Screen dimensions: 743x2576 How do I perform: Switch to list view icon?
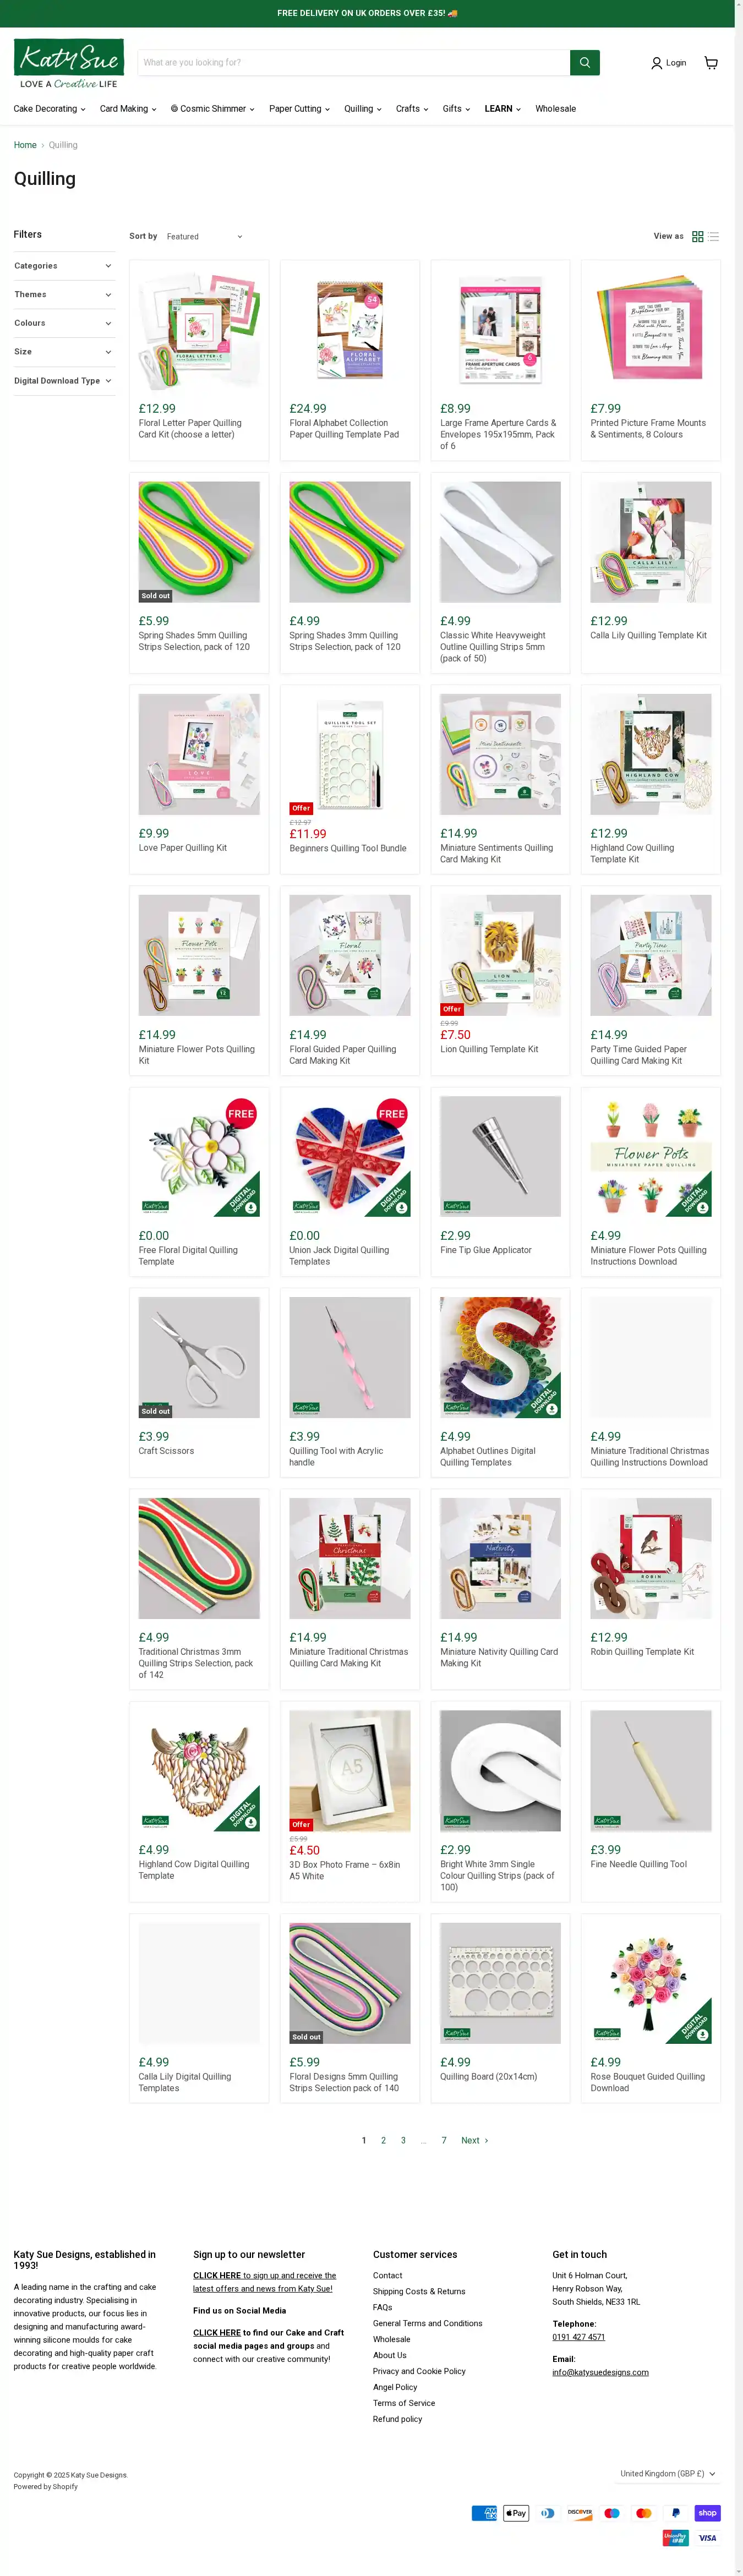[714, 237]
